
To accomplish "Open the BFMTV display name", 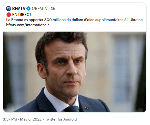I will pyautogui.click(x=19, y=9).
